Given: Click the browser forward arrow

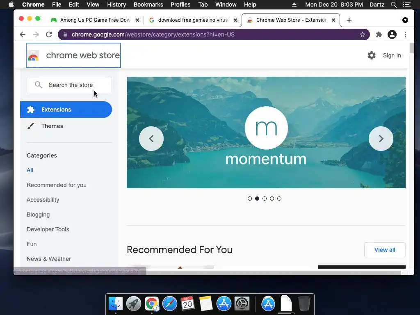Looking at the screenshot, I should (36, 34).
